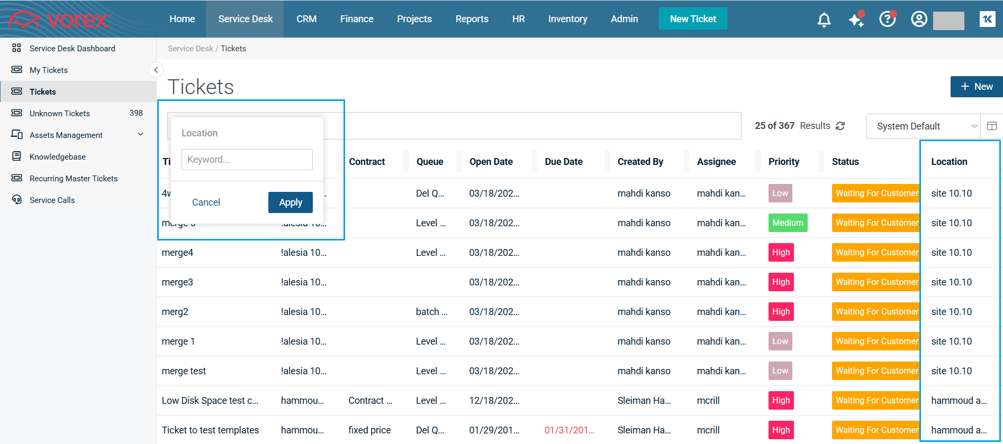Click the user profile avatar icon
This screenshot has height=444, width=1003.
919,20
